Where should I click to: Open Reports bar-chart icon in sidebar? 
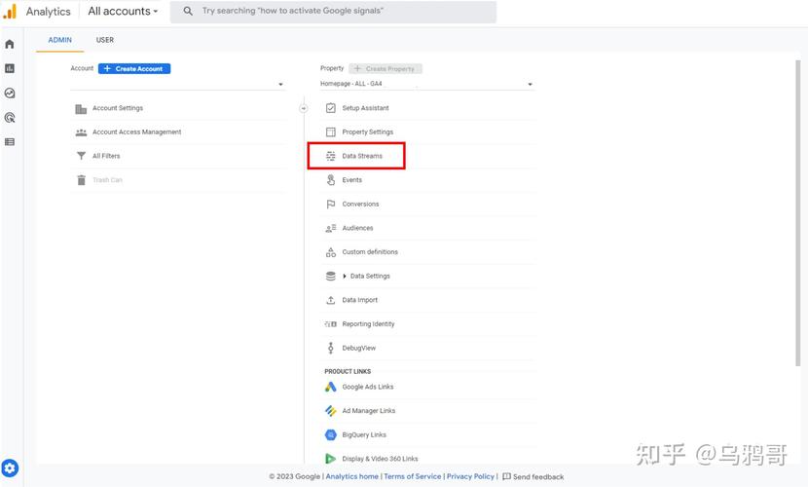[10, 68]
